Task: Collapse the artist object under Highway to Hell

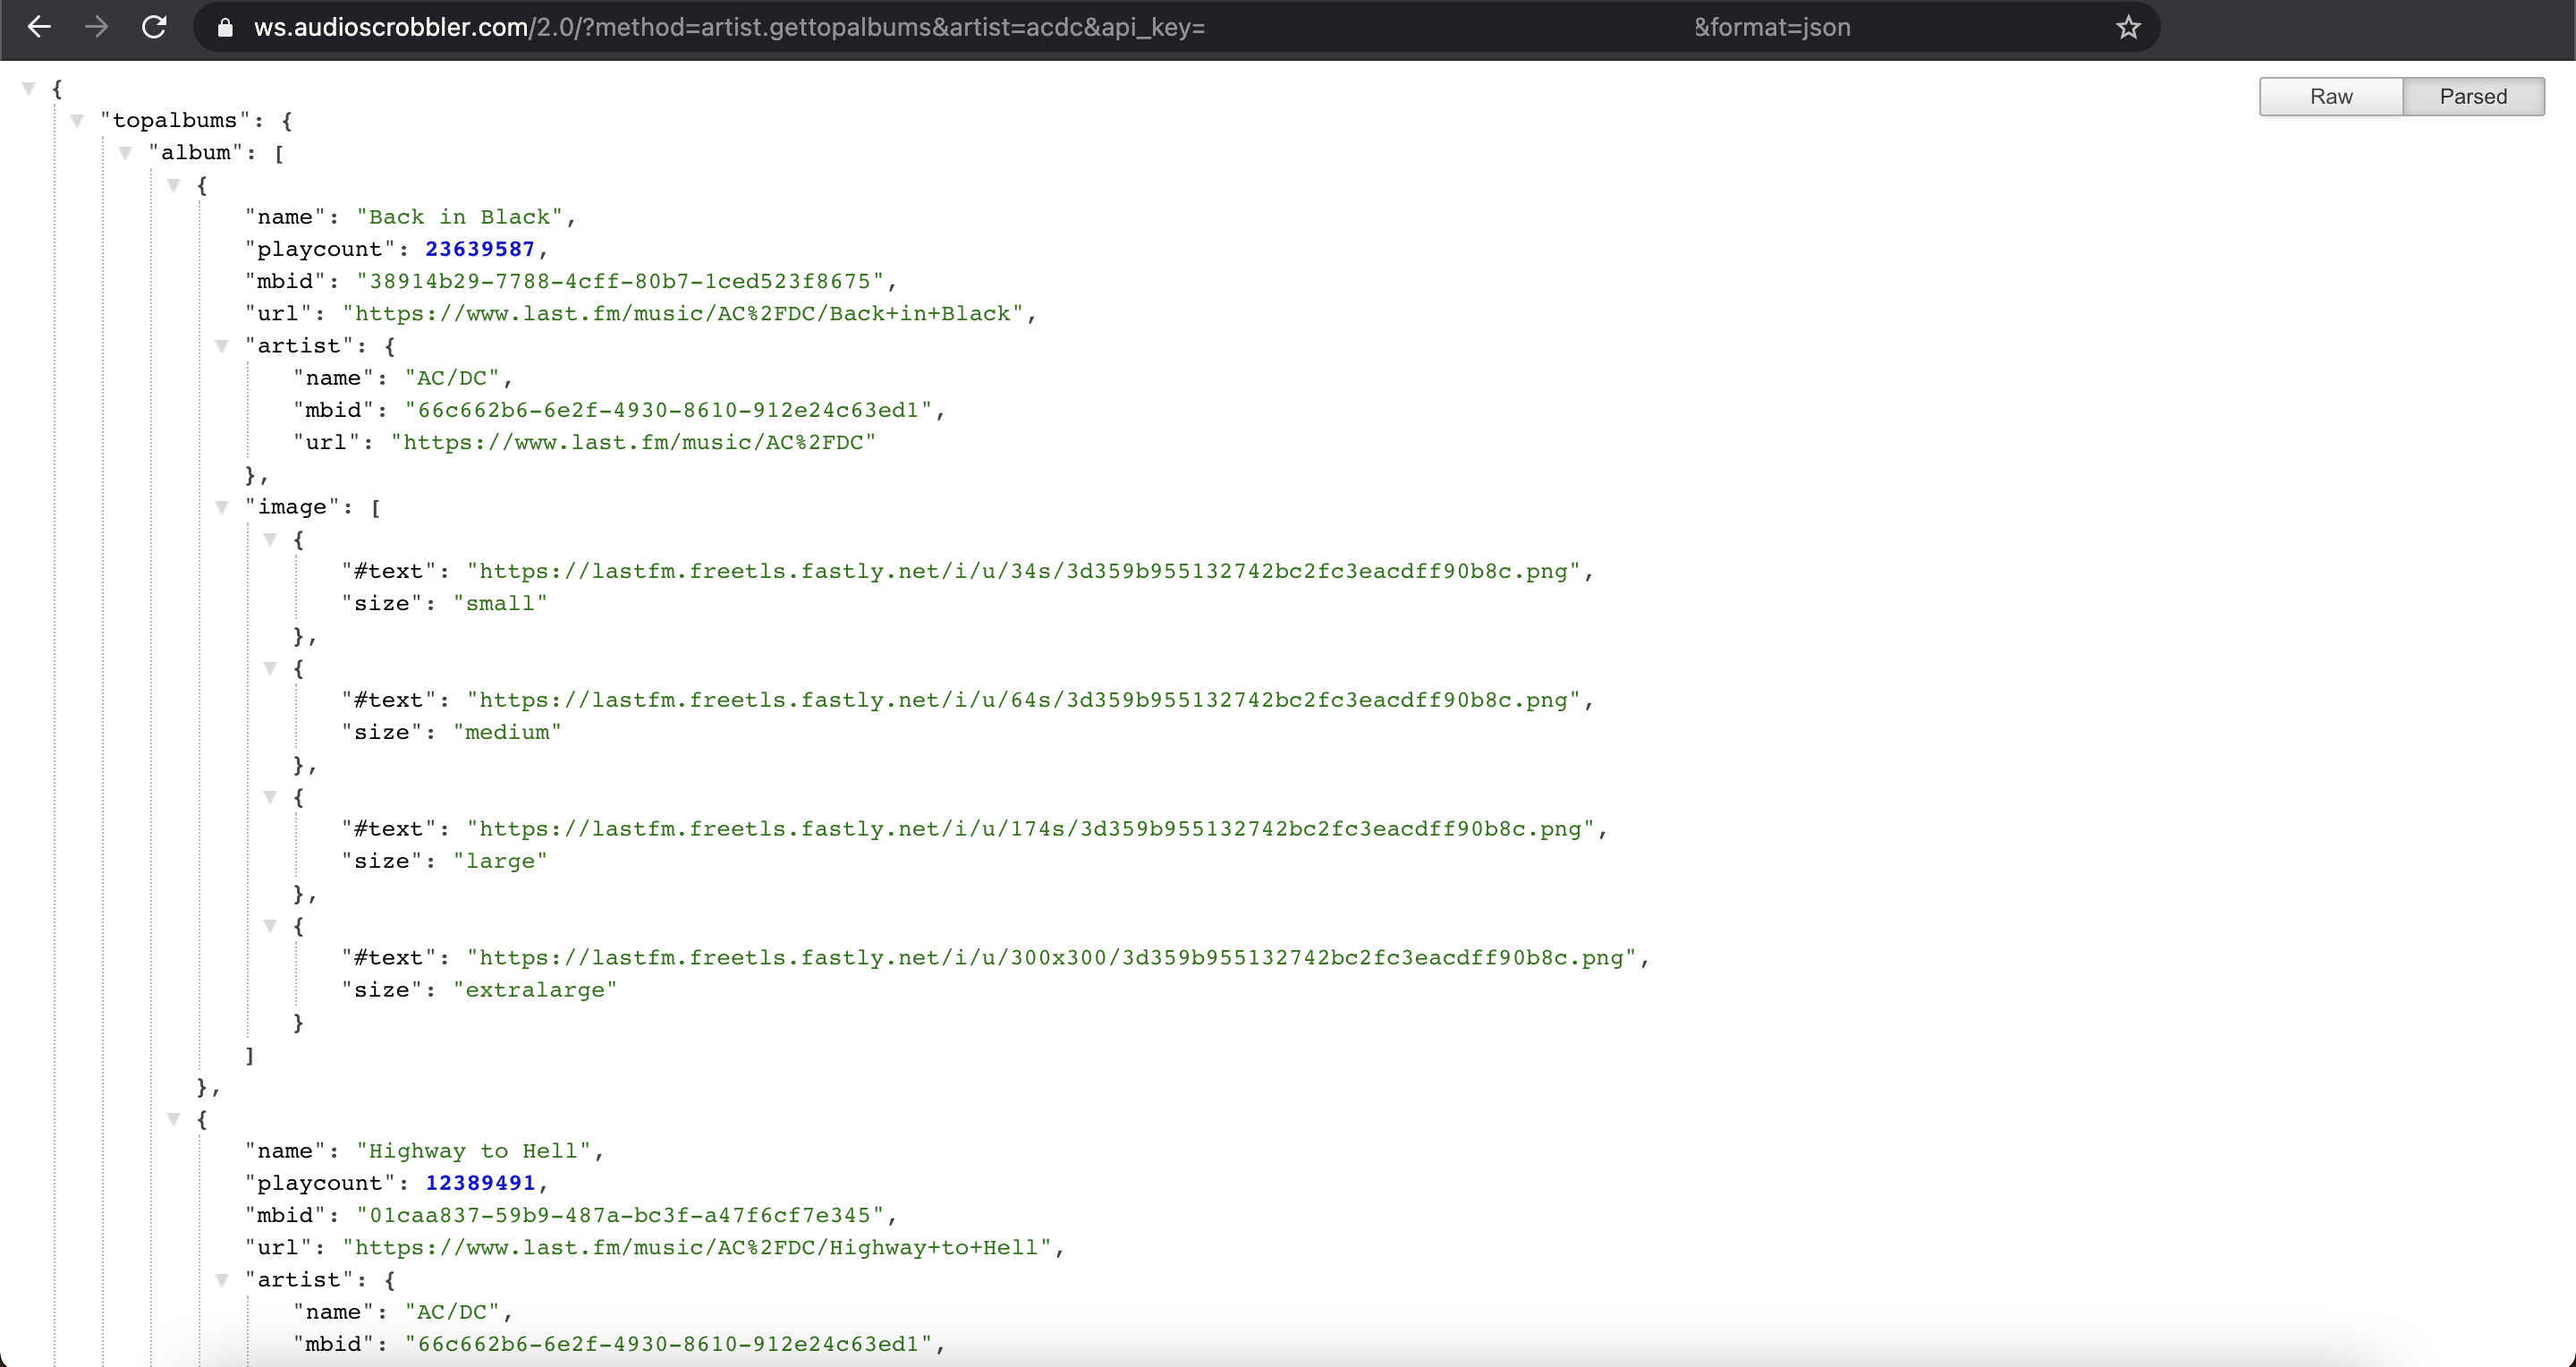Action: pos(221,1280)
